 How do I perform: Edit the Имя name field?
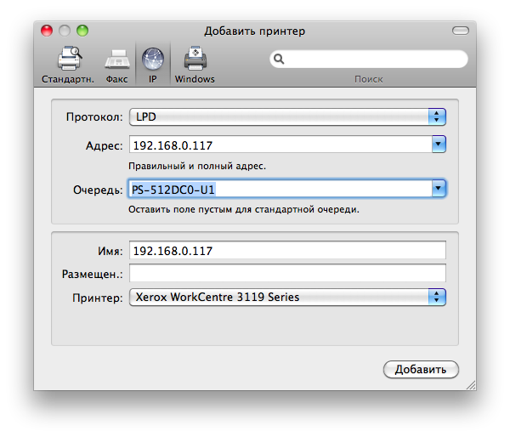[x=287, y=250]
